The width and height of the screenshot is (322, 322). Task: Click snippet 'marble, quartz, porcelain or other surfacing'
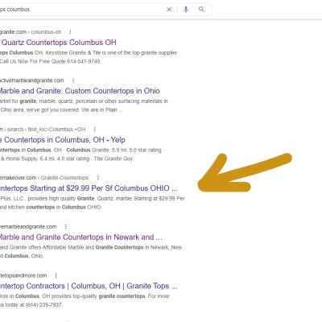pos(84,101)
